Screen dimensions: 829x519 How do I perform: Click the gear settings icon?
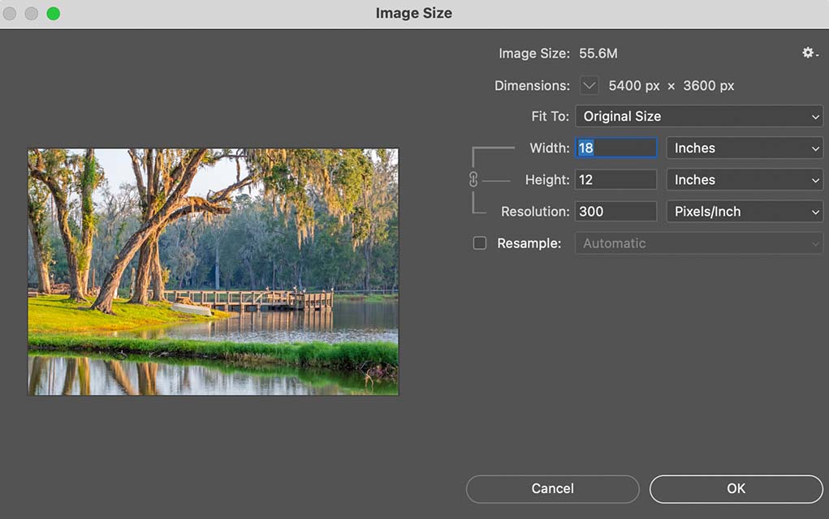point(807,53)
